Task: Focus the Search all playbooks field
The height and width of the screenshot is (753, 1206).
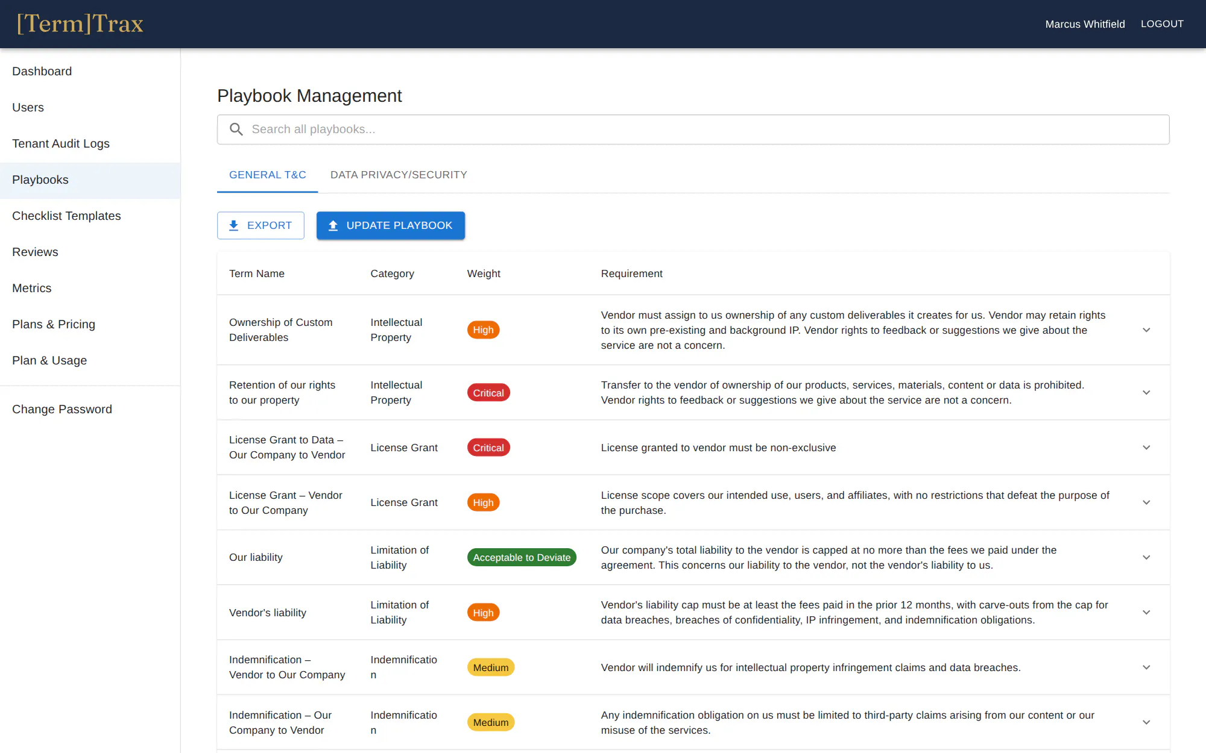Action: (x=693, y=130)
